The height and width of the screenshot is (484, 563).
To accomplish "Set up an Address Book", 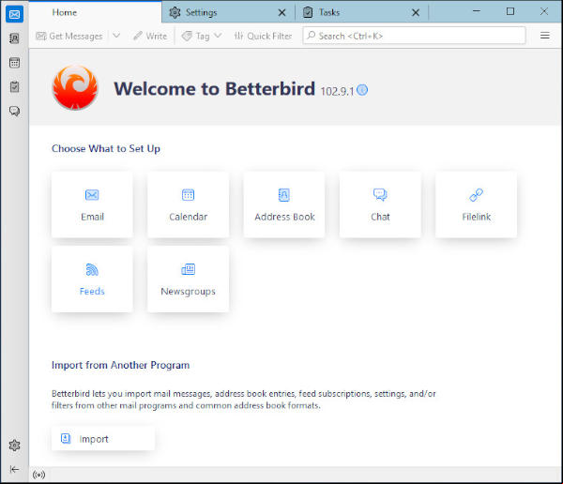I will 284,204.
